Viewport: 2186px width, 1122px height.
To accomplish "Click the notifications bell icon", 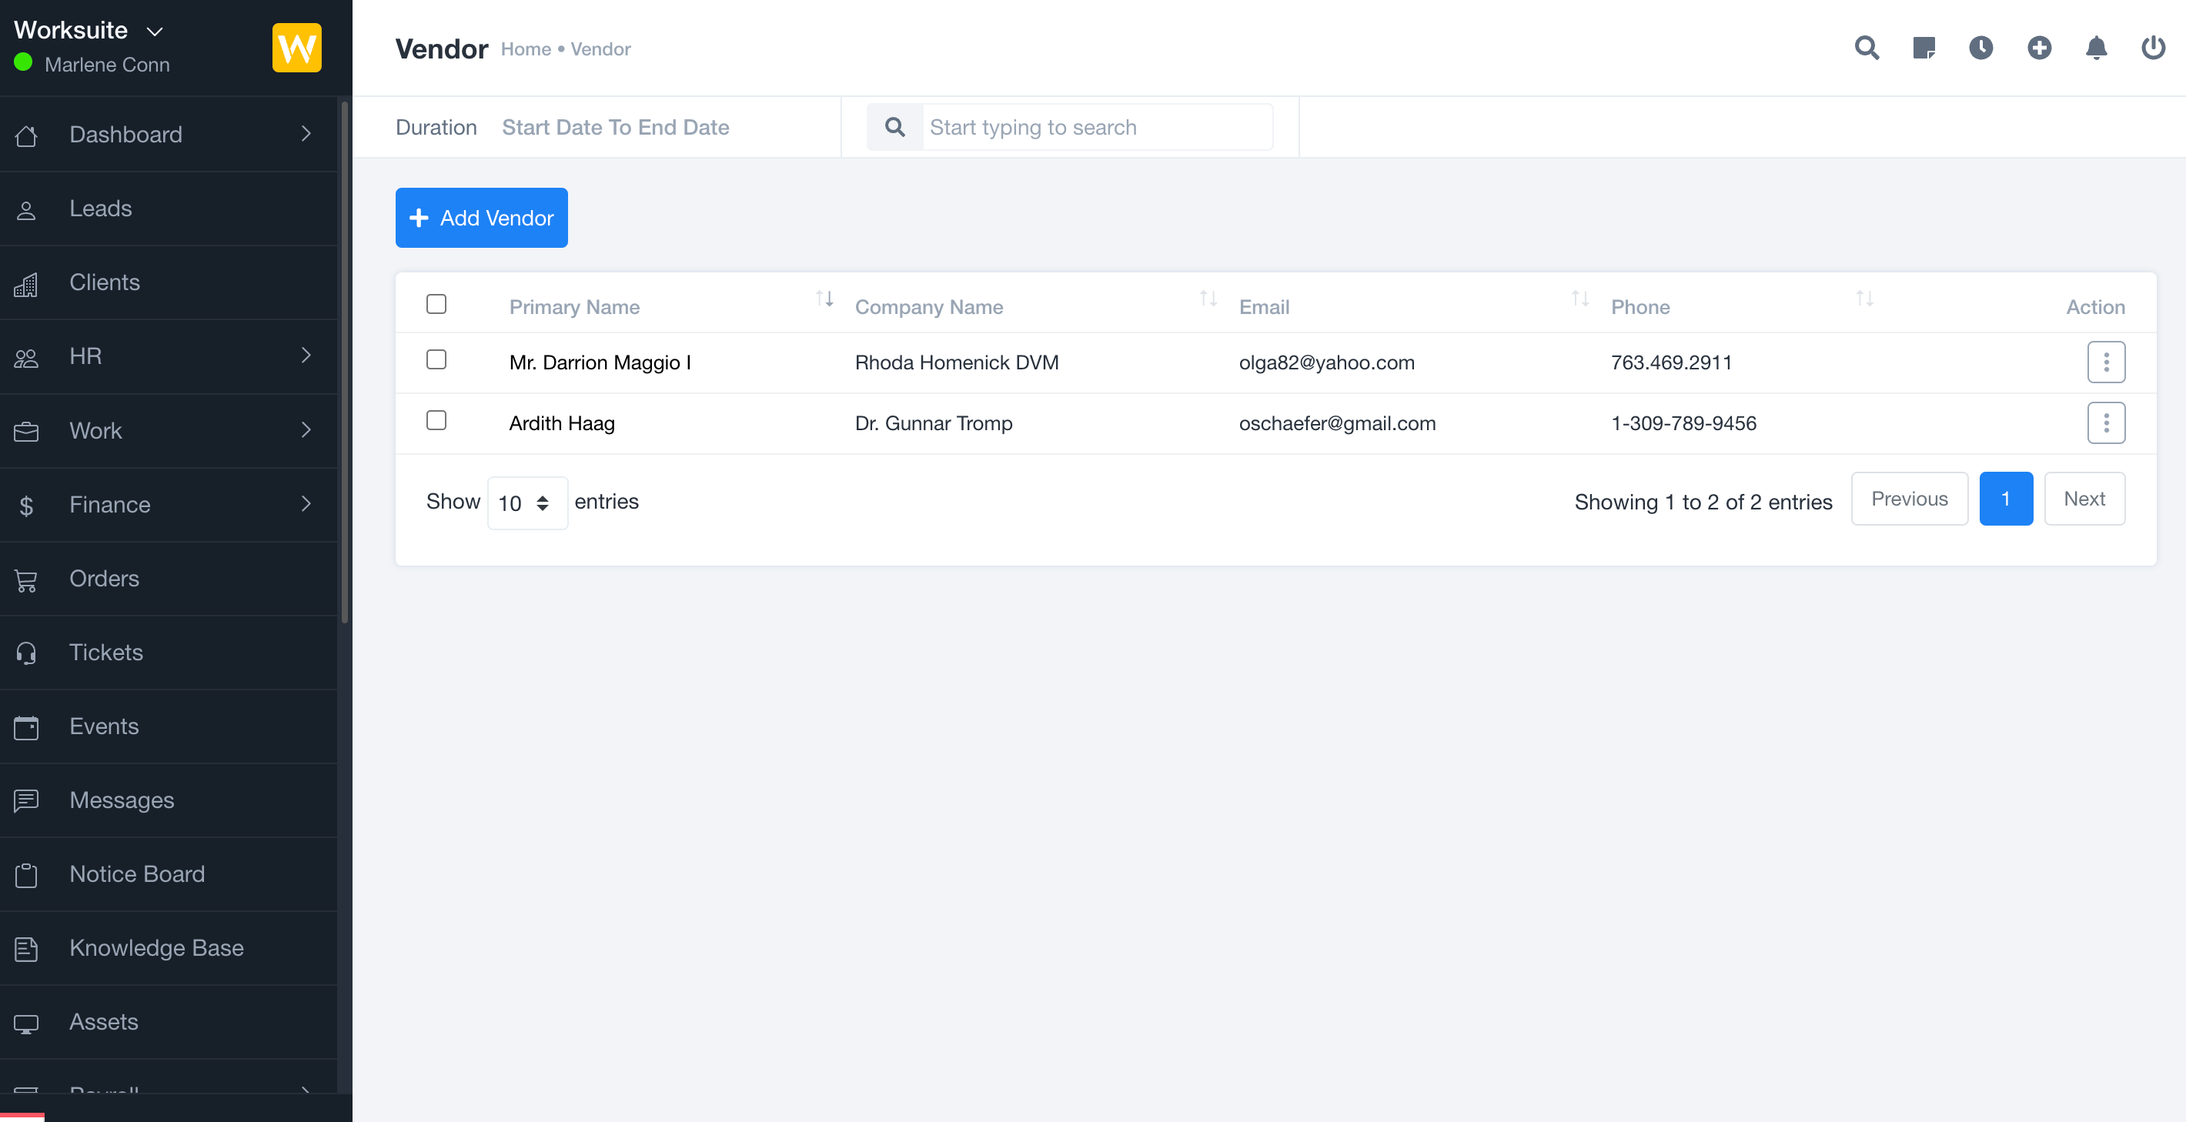I will point(2096,48).
